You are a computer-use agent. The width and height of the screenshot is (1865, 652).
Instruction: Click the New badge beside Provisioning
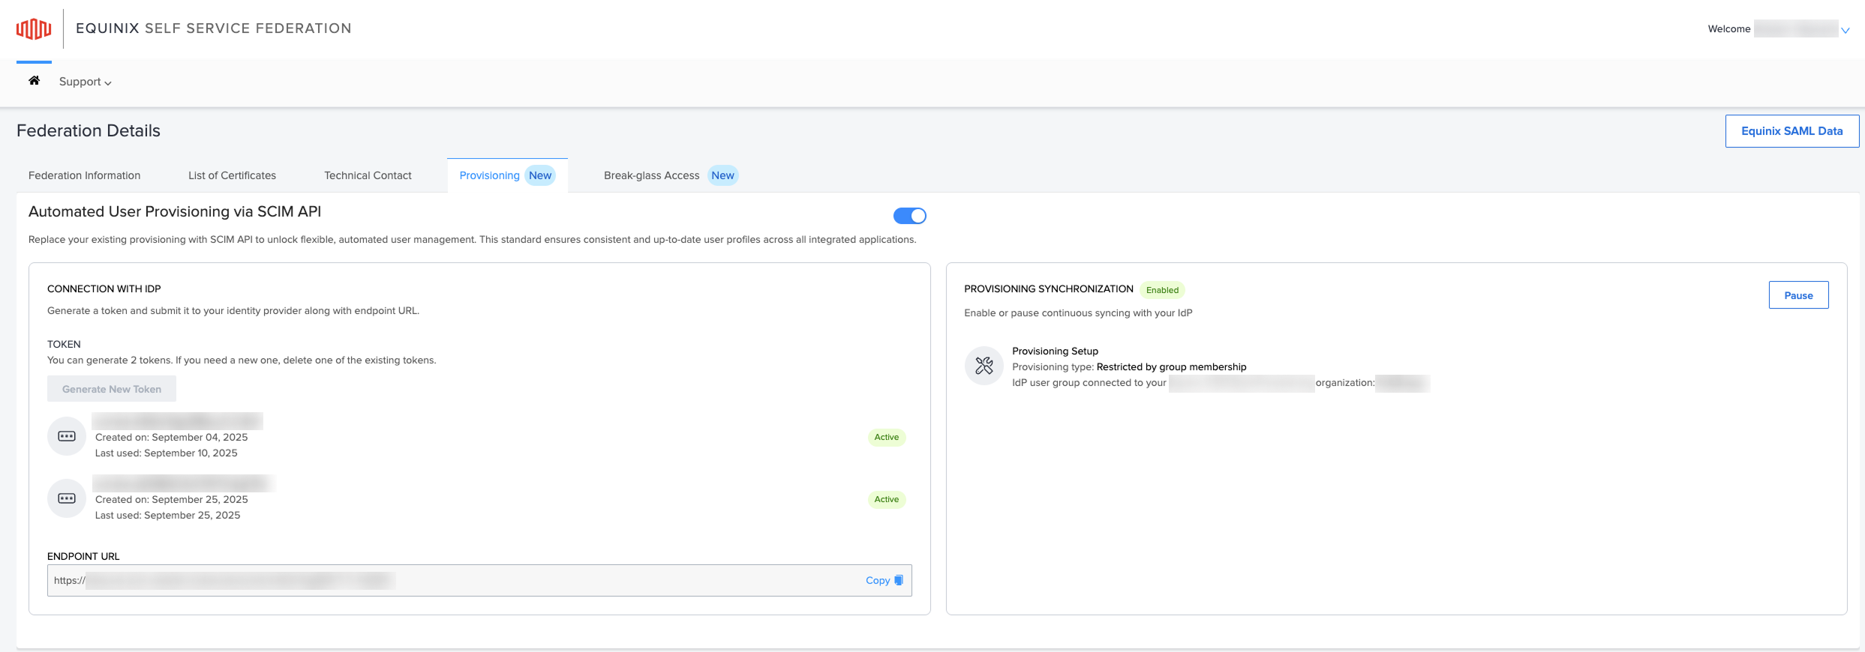point(540,175)
